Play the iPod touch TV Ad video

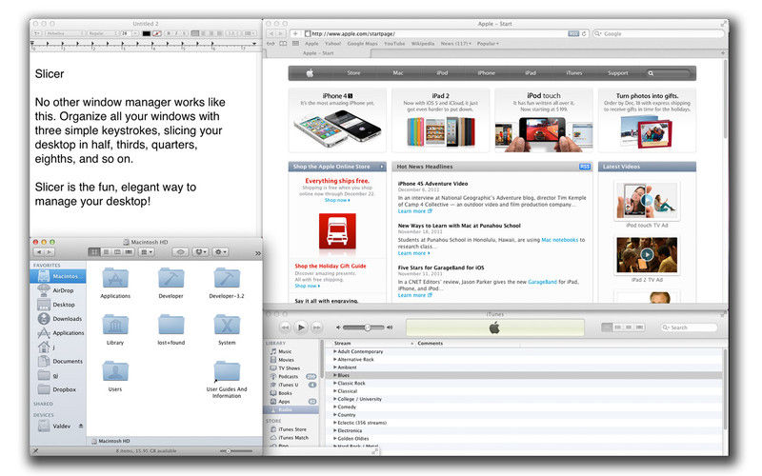pos(647,200)
